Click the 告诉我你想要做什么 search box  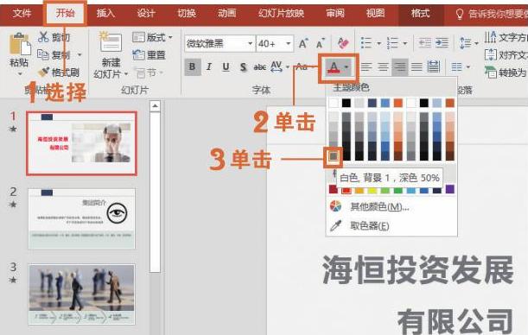click(x=492, y=14)
